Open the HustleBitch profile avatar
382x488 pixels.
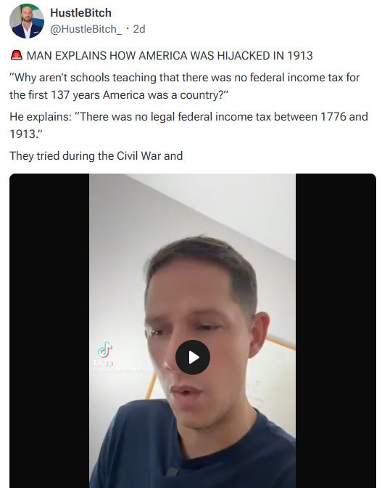[x=27, y=21]
